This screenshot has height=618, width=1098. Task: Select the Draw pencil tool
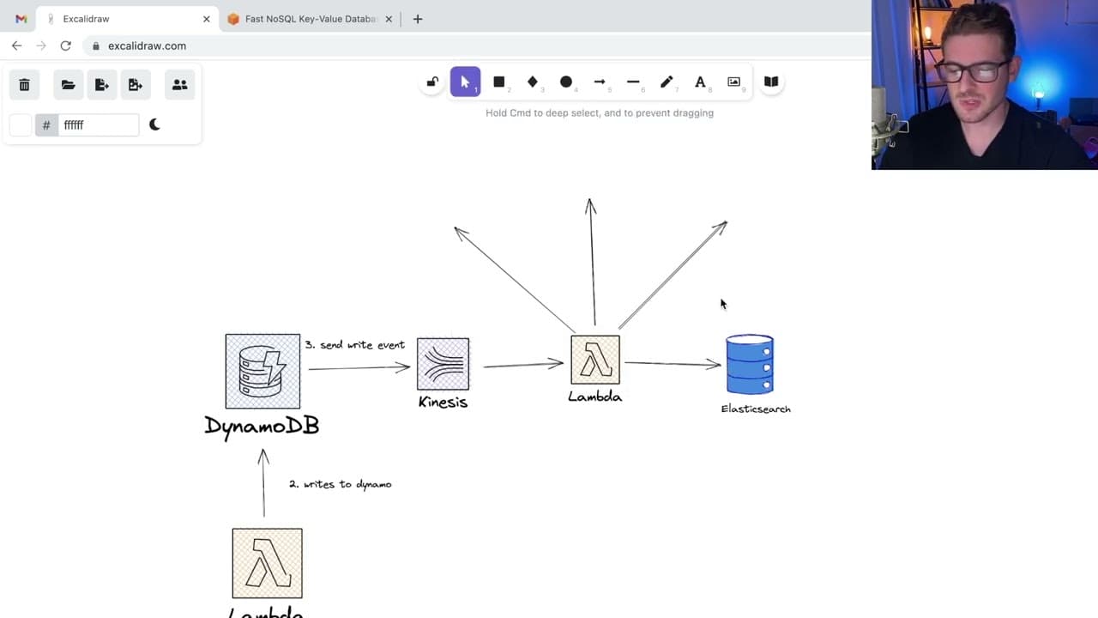[x=667, y=82]
